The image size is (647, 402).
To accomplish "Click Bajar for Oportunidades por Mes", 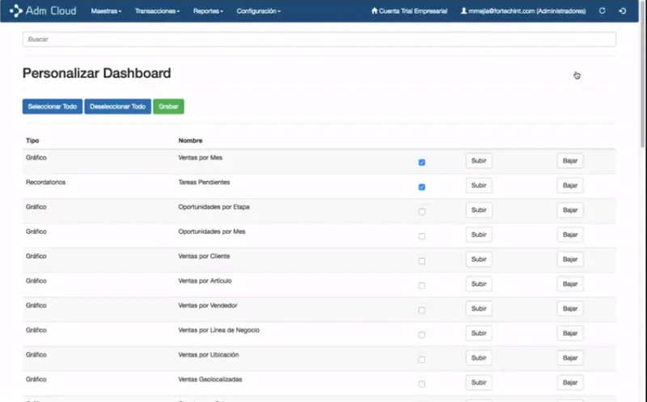I will point(570,235).
